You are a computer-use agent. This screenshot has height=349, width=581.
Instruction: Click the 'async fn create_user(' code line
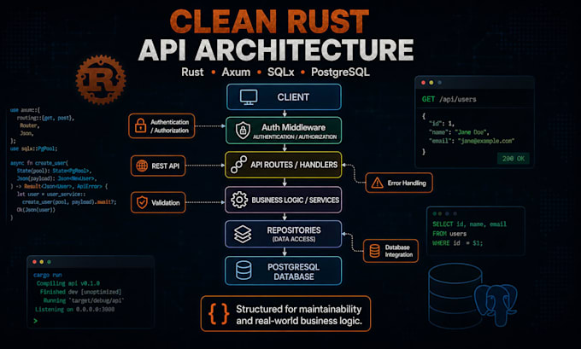(39, 163)
